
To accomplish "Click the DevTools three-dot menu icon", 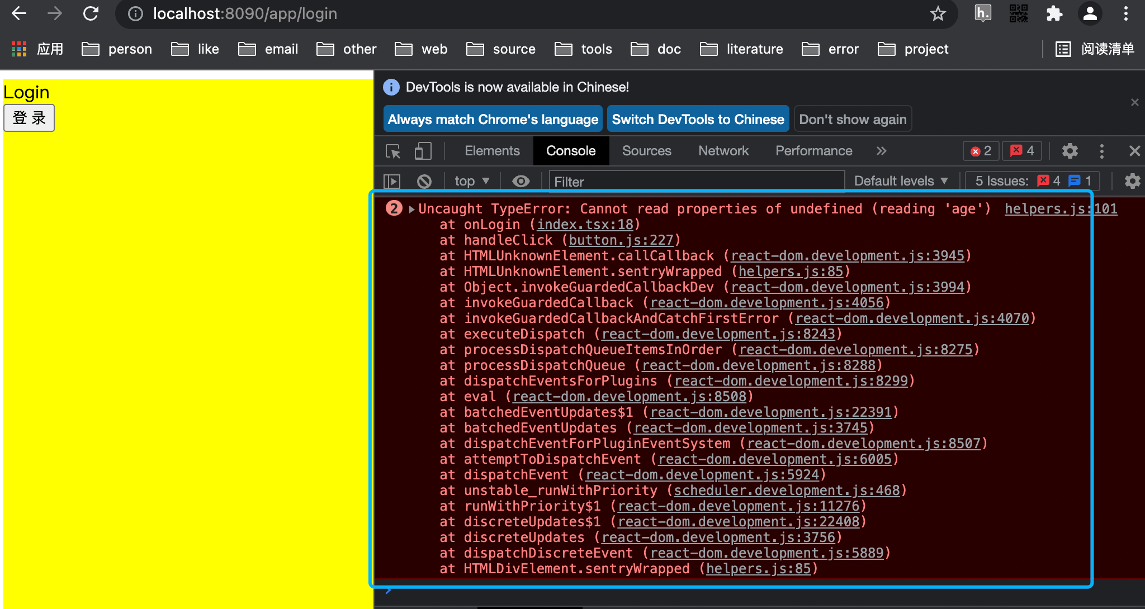I will click(1101, 151).
